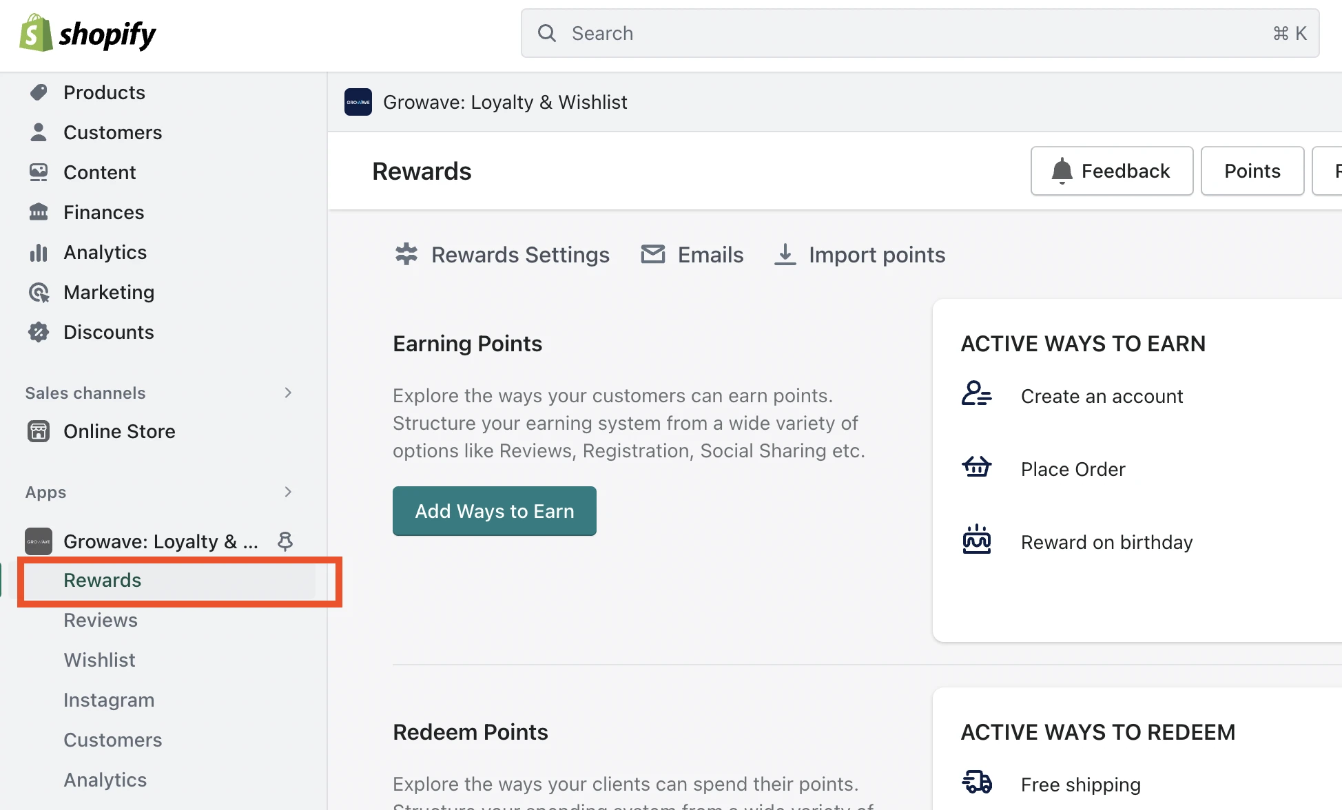Image resolution: width=1342 pixels, height=810 pixels.
Task: Click the Products tag icon
Action: tap(39, 92)
